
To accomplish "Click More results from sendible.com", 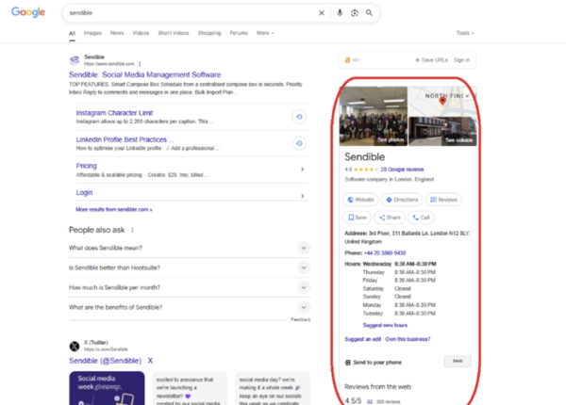I will tap(114, 210).
